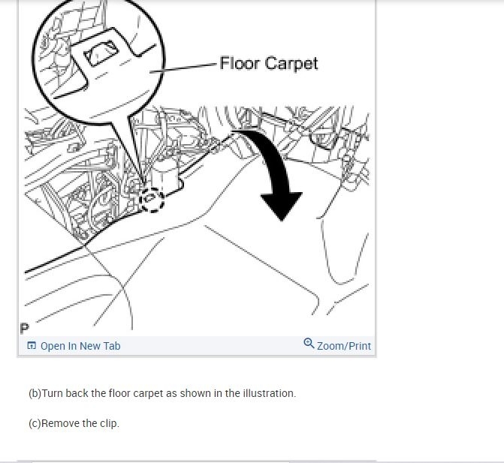Image resolution: width=504 pixels, height=463 pixels.
Task: Select the Zoom/Print text link
Action: coord(343,346)
